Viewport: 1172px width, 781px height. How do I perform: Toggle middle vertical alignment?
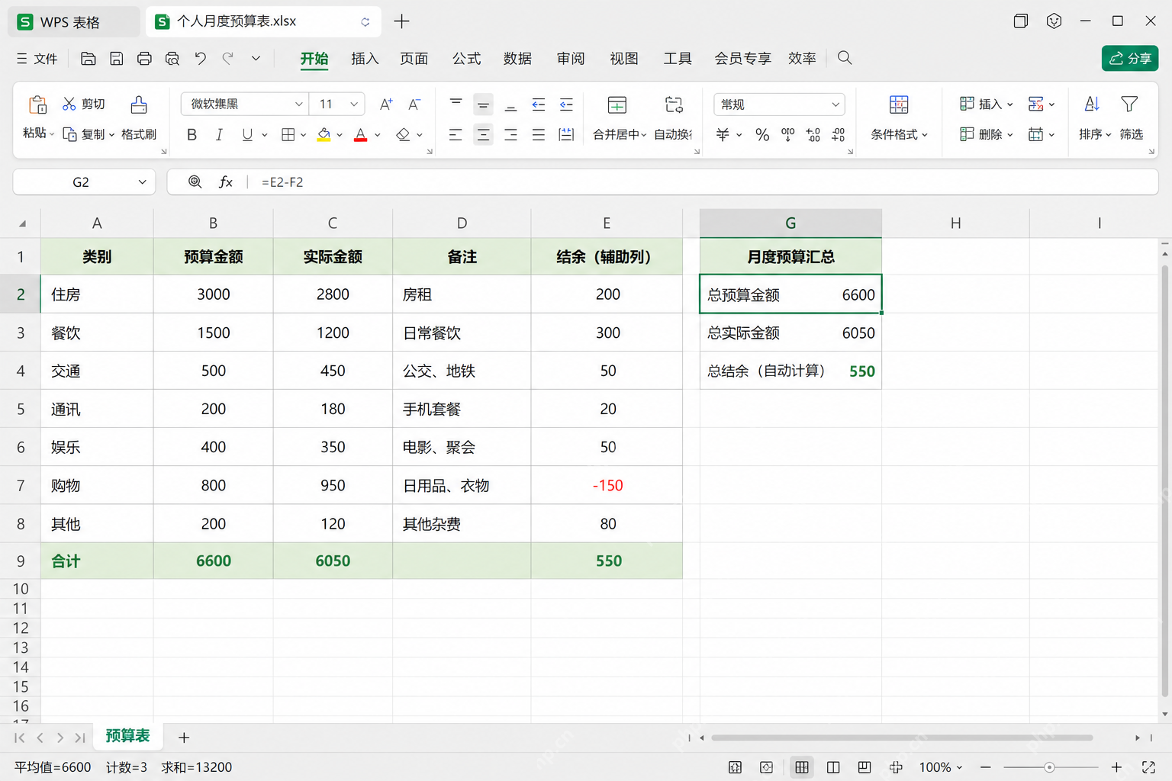click(483, 104)
